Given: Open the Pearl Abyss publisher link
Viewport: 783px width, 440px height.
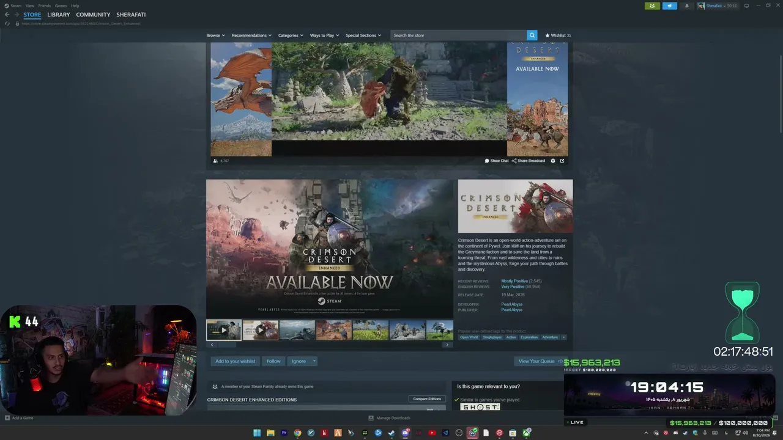Looking at the screenshot, I should coord(512,310).
